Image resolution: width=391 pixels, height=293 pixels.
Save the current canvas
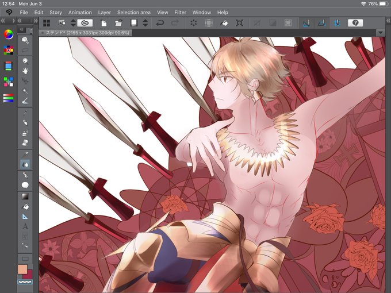[134, 23]
